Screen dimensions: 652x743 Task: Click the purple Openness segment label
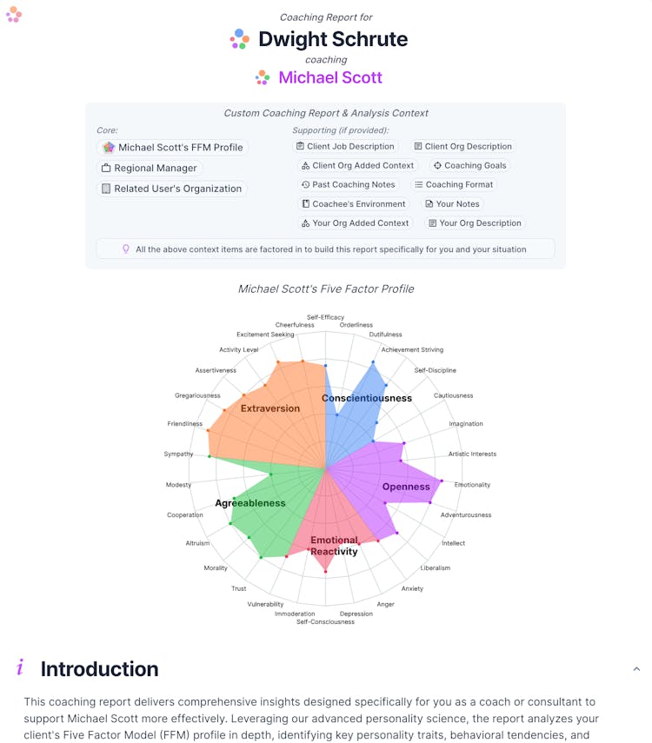click(406, 487)
